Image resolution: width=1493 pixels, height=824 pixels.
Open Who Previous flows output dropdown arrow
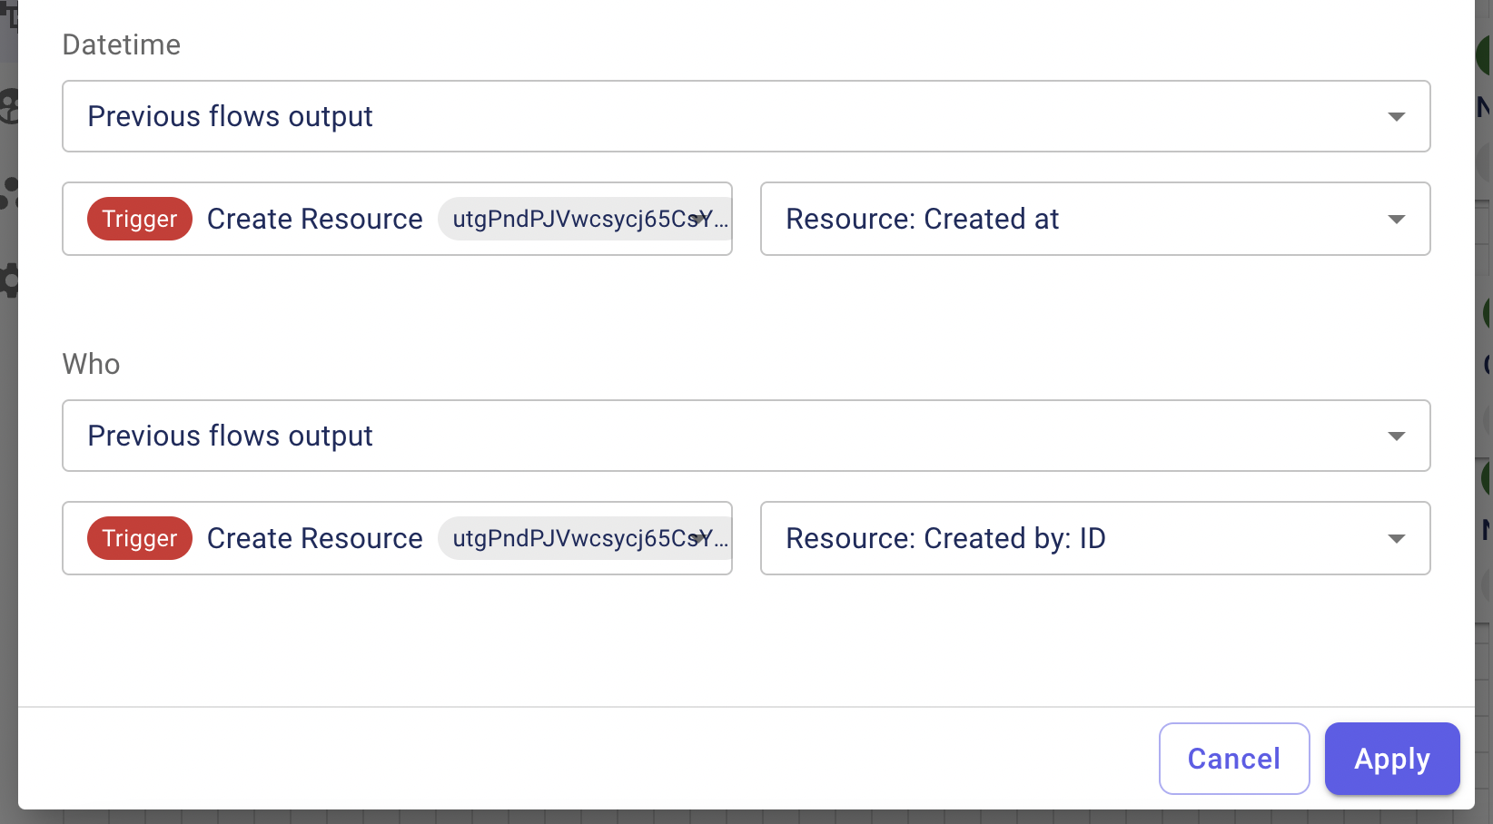tap(1397, 437)
